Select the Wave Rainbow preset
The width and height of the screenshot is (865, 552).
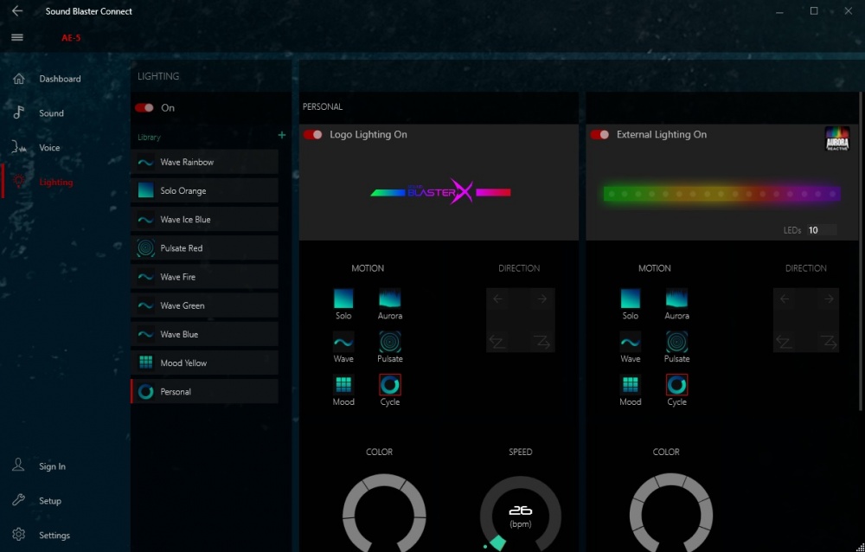pyautogui.click(x=205, y=162)
